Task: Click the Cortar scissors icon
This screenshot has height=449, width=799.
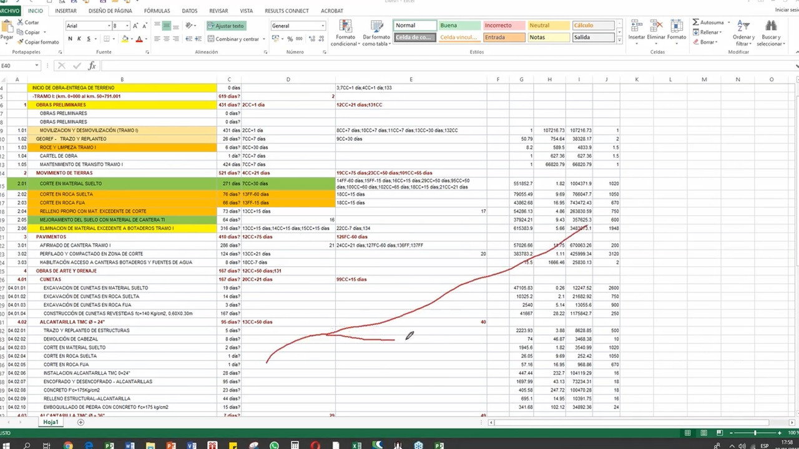Action: (x=20, y=22)
